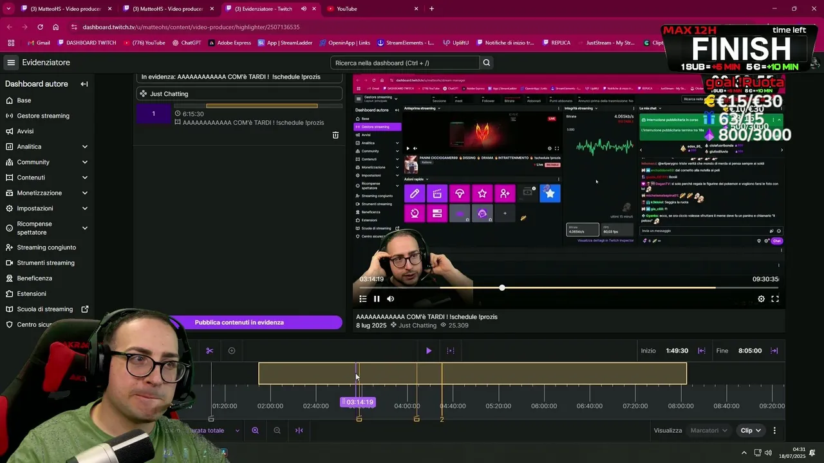This screenshot has width=824, height=463.
Task: Open the DASHBOARD TWITCH bookmark
Action: pyautogui.click(x=86, y=43)
